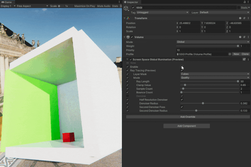The height and width of the screenshot is (167, 251).
Task: Open Volume preset settings icon
Action: tap(244, 37)
